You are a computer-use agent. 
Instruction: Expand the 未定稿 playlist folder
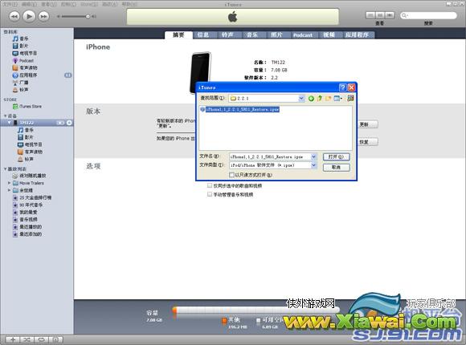(9, 190)
